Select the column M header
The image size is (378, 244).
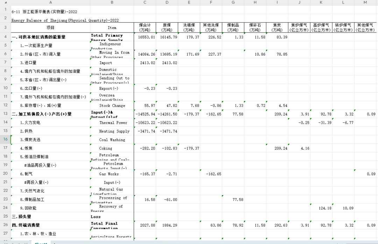pos(365,2)
